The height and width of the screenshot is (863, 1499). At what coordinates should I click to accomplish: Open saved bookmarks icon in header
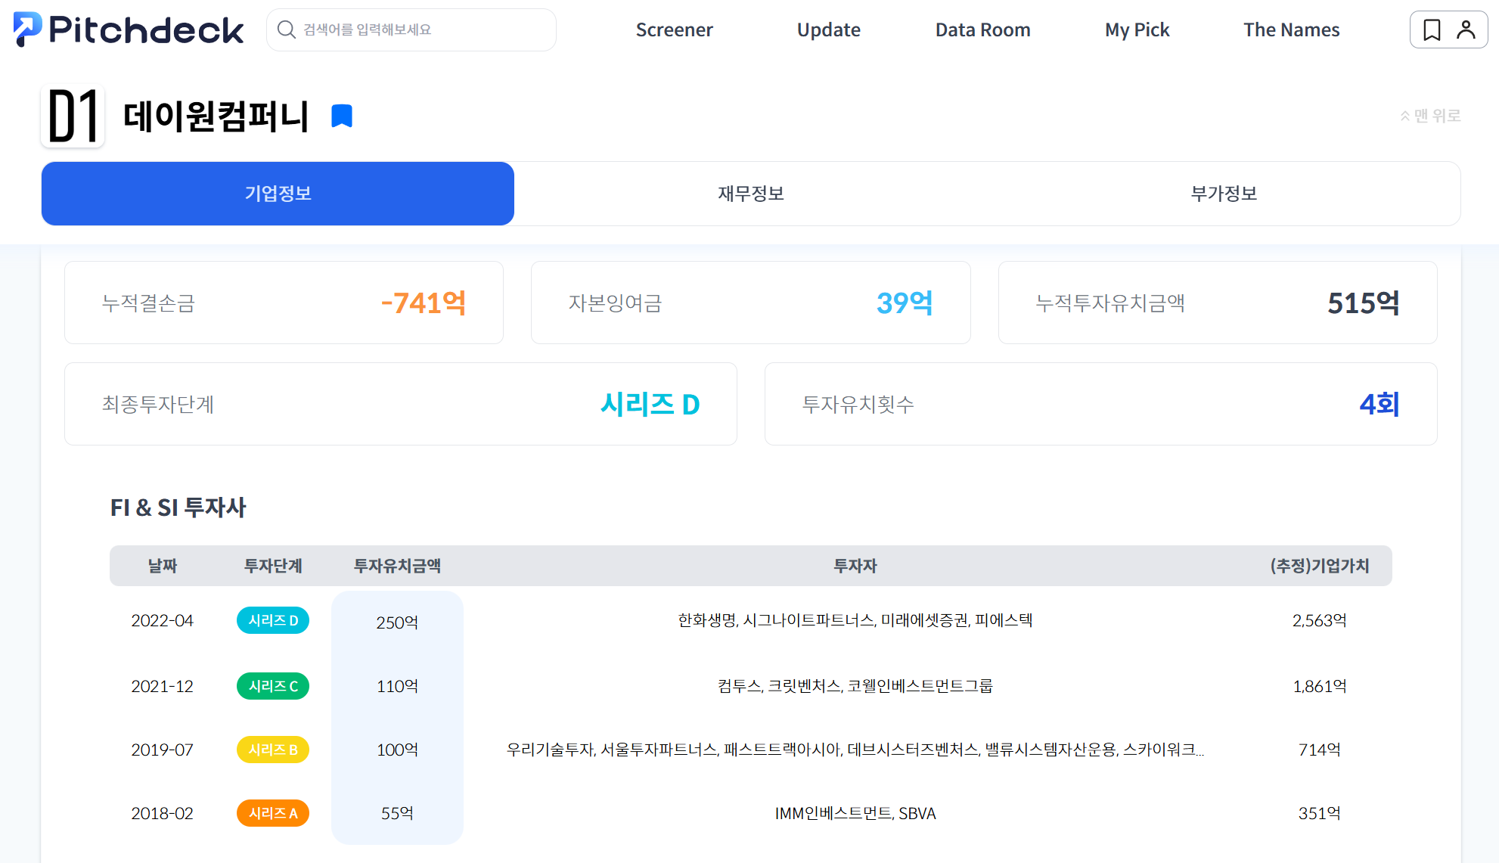click(x=1431, y=29)
